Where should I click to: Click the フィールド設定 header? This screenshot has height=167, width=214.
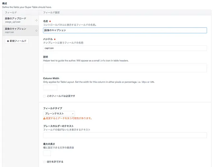point(51,12)
